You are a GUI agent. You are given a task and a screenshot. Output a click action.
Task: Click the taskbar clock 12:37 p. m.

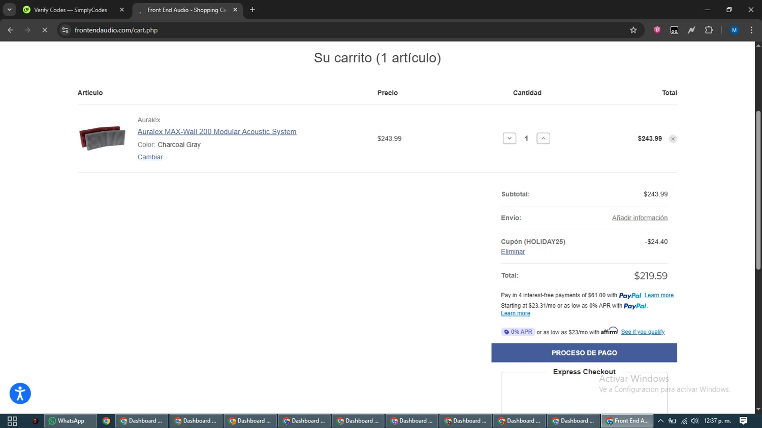[x=717, y=421]
